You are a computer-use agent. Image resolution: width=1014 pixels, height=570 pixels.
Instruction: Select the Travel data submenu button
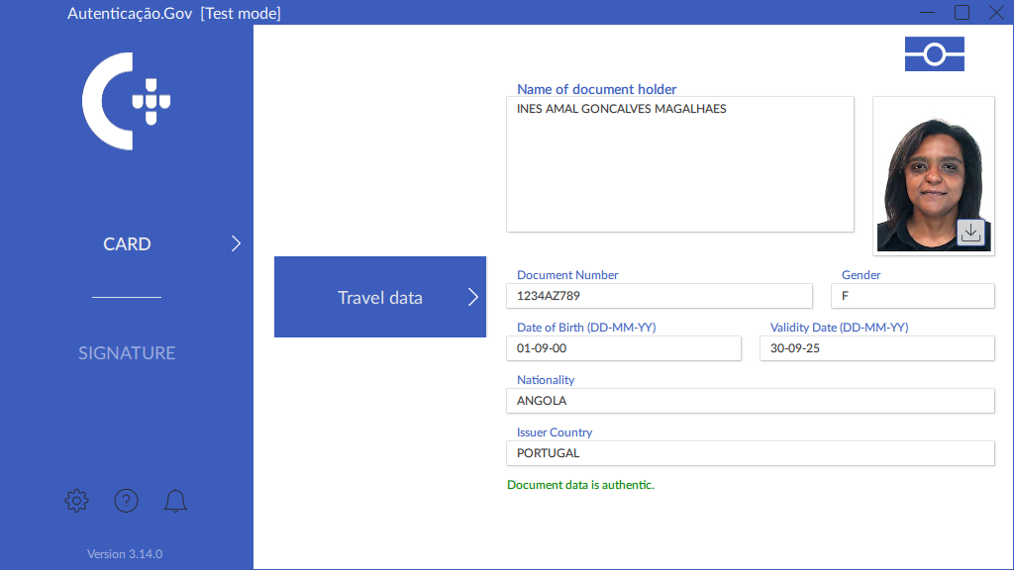[x=380, y=297]
